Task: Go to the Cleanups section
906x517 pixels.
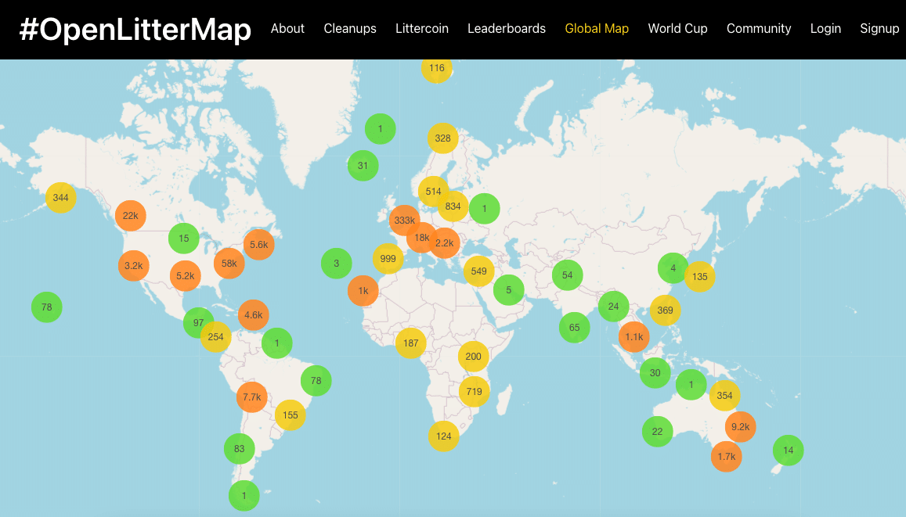Action: click(350, 28)
